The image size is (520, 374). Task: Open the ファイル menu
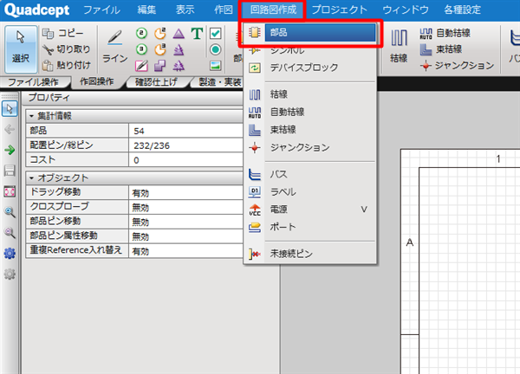coord(101,10)
